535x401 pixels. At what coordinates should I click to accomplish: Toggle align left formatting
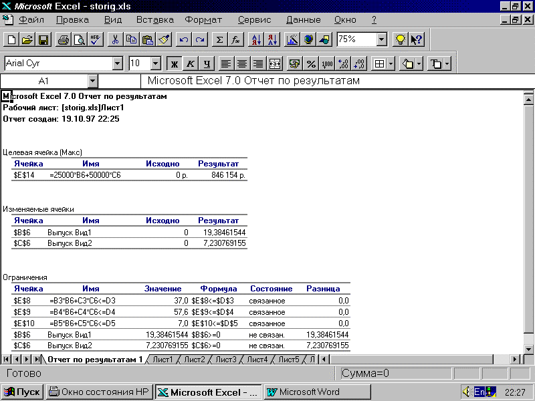pos(226,63)
